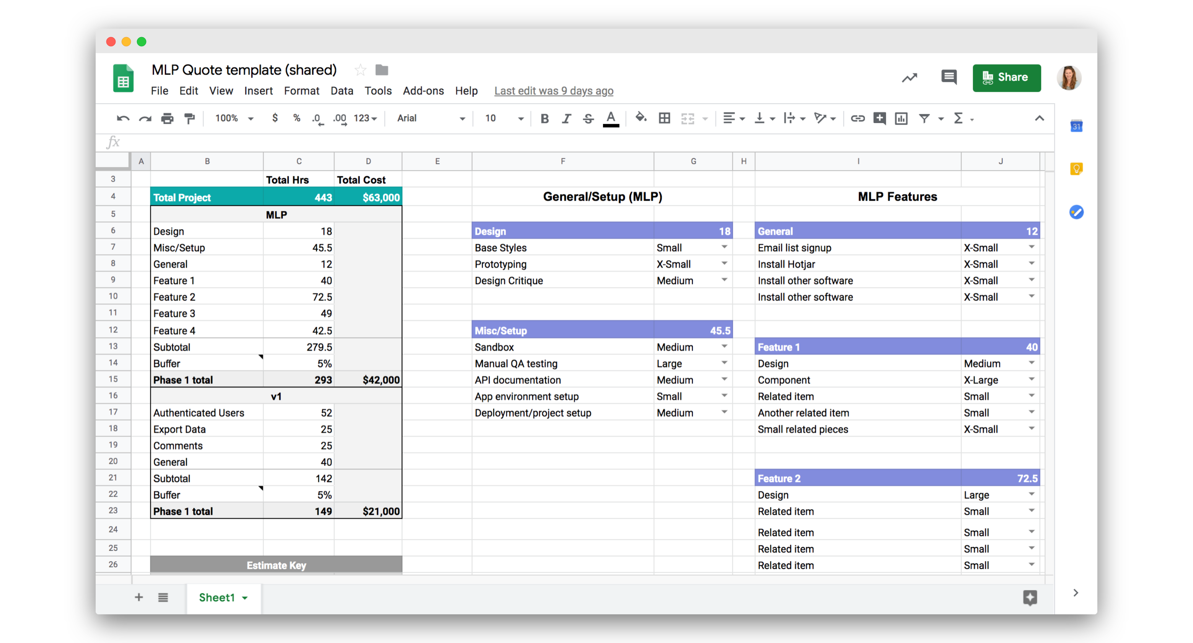1193x643 pixels.
Task: Format as currency with dollar icon
Action: (275, 118)
